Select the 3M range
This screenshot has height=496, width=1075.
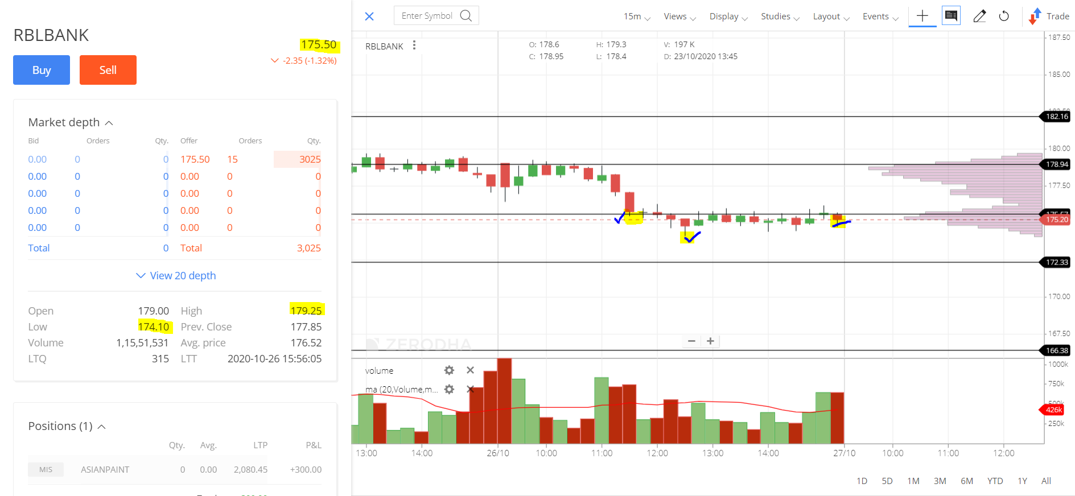(940, 481)
